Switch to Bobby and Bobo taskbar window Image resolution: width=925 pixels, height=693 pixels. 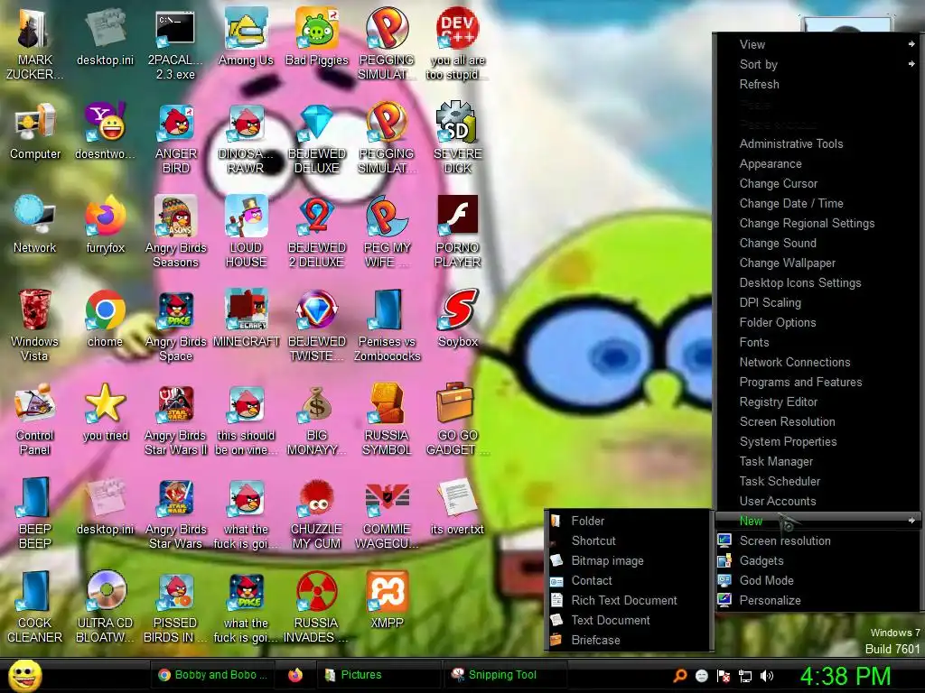coord(213,675)
